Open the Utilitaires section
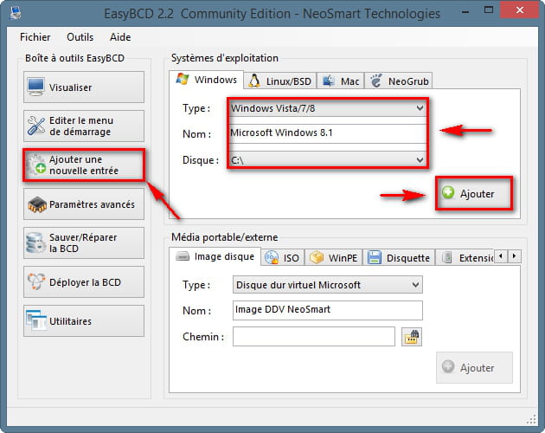Image resolution: width=545 pixels, height=433 pixels. coord(84,321)
